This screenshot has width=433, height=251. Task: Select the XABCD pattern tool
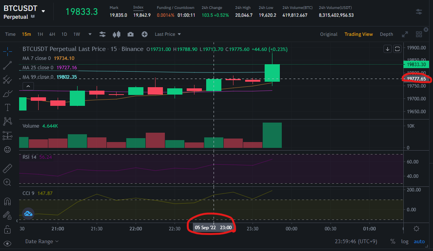coord(7,121)
